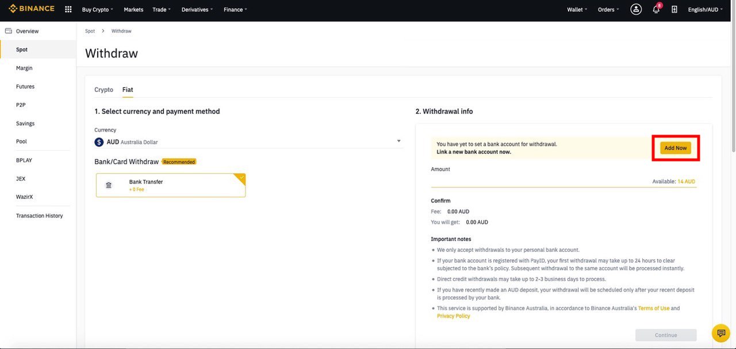Screen dimensions: 736x349
Task: Expand the Derivatives dropdown menu
Action: point(197,10)
